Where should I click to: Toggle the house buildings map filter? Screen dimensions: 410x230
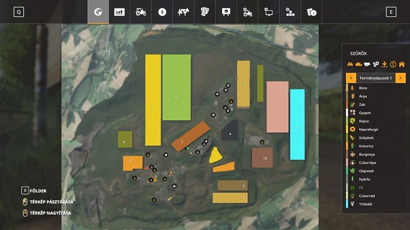tap(401, 64)
